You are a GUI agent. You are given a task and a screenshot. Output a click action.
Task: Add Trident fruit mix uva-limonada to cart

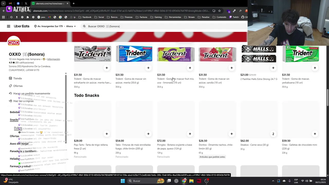tap(190, 68)
